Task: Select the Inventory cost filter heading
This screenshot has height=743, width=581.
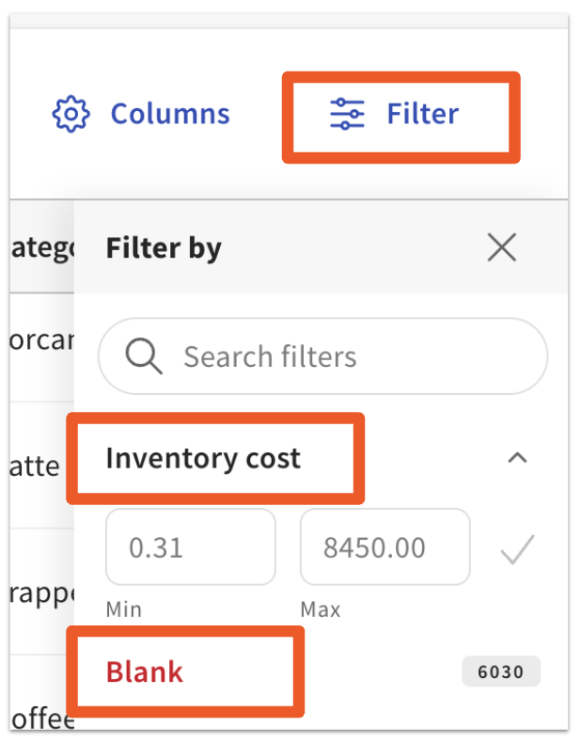Action: pyautogui.click(x=203, y=458)
